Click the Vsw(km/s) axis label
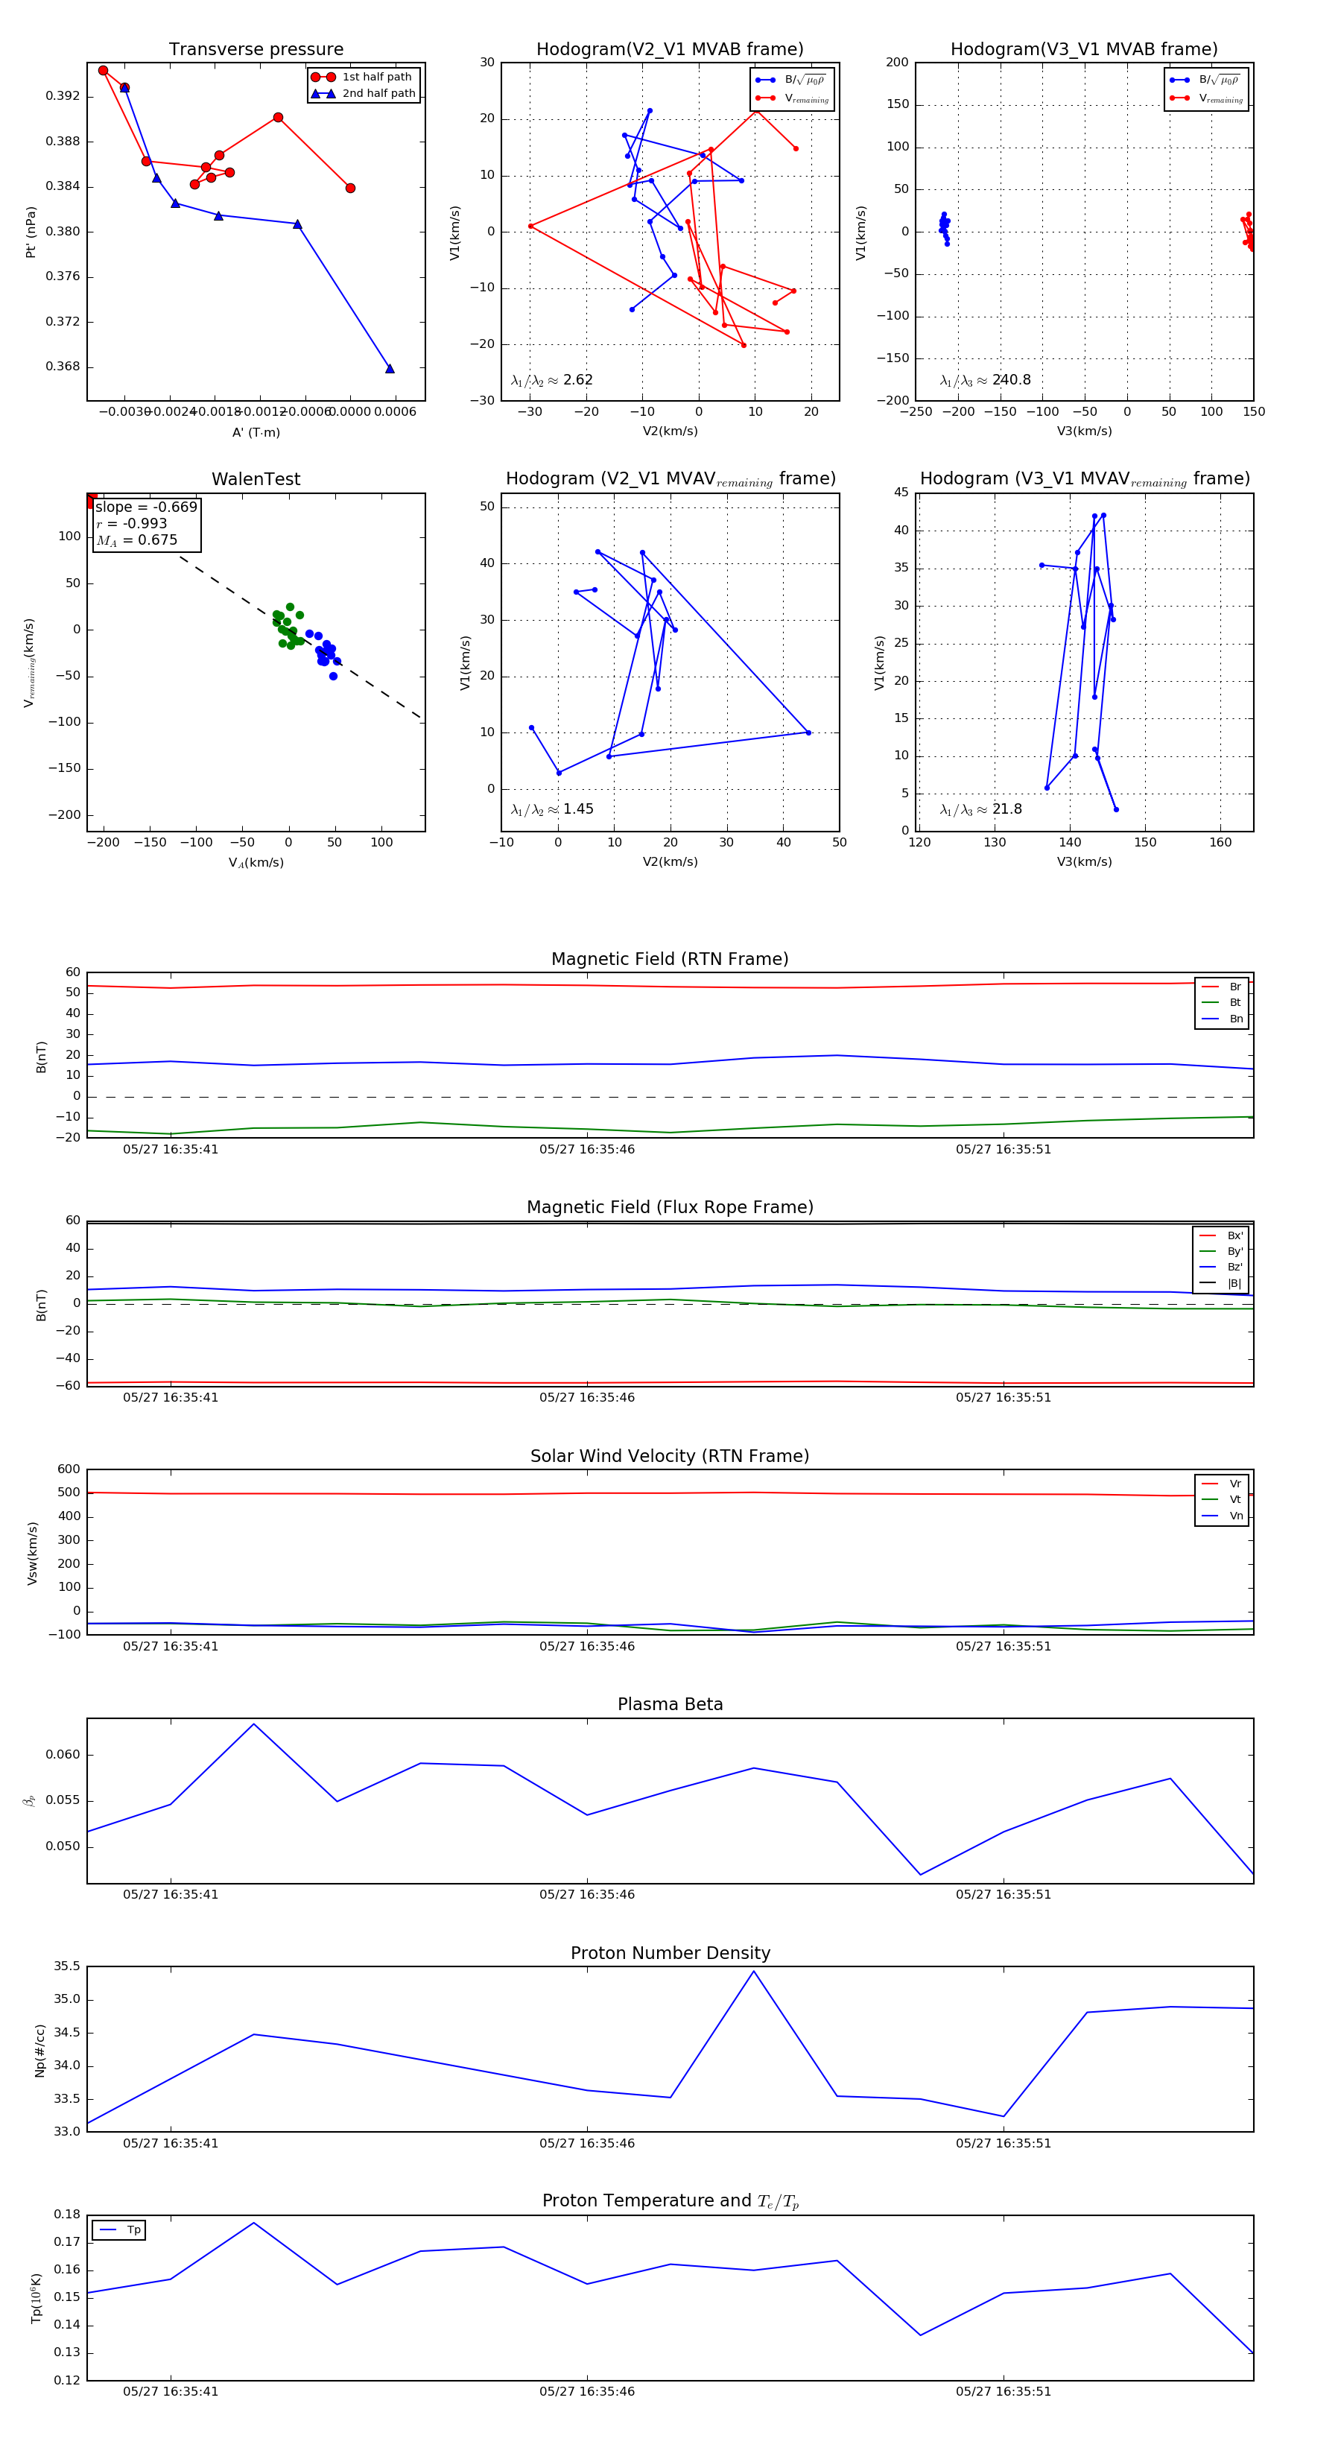This screenshot has width=1341, height=2459. (x=33, y=1553)
